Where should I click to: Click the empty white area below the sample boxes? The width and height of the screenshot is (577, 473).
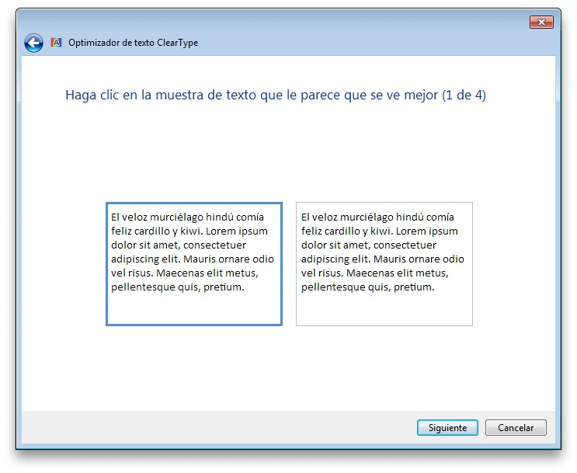click(288, 369)
